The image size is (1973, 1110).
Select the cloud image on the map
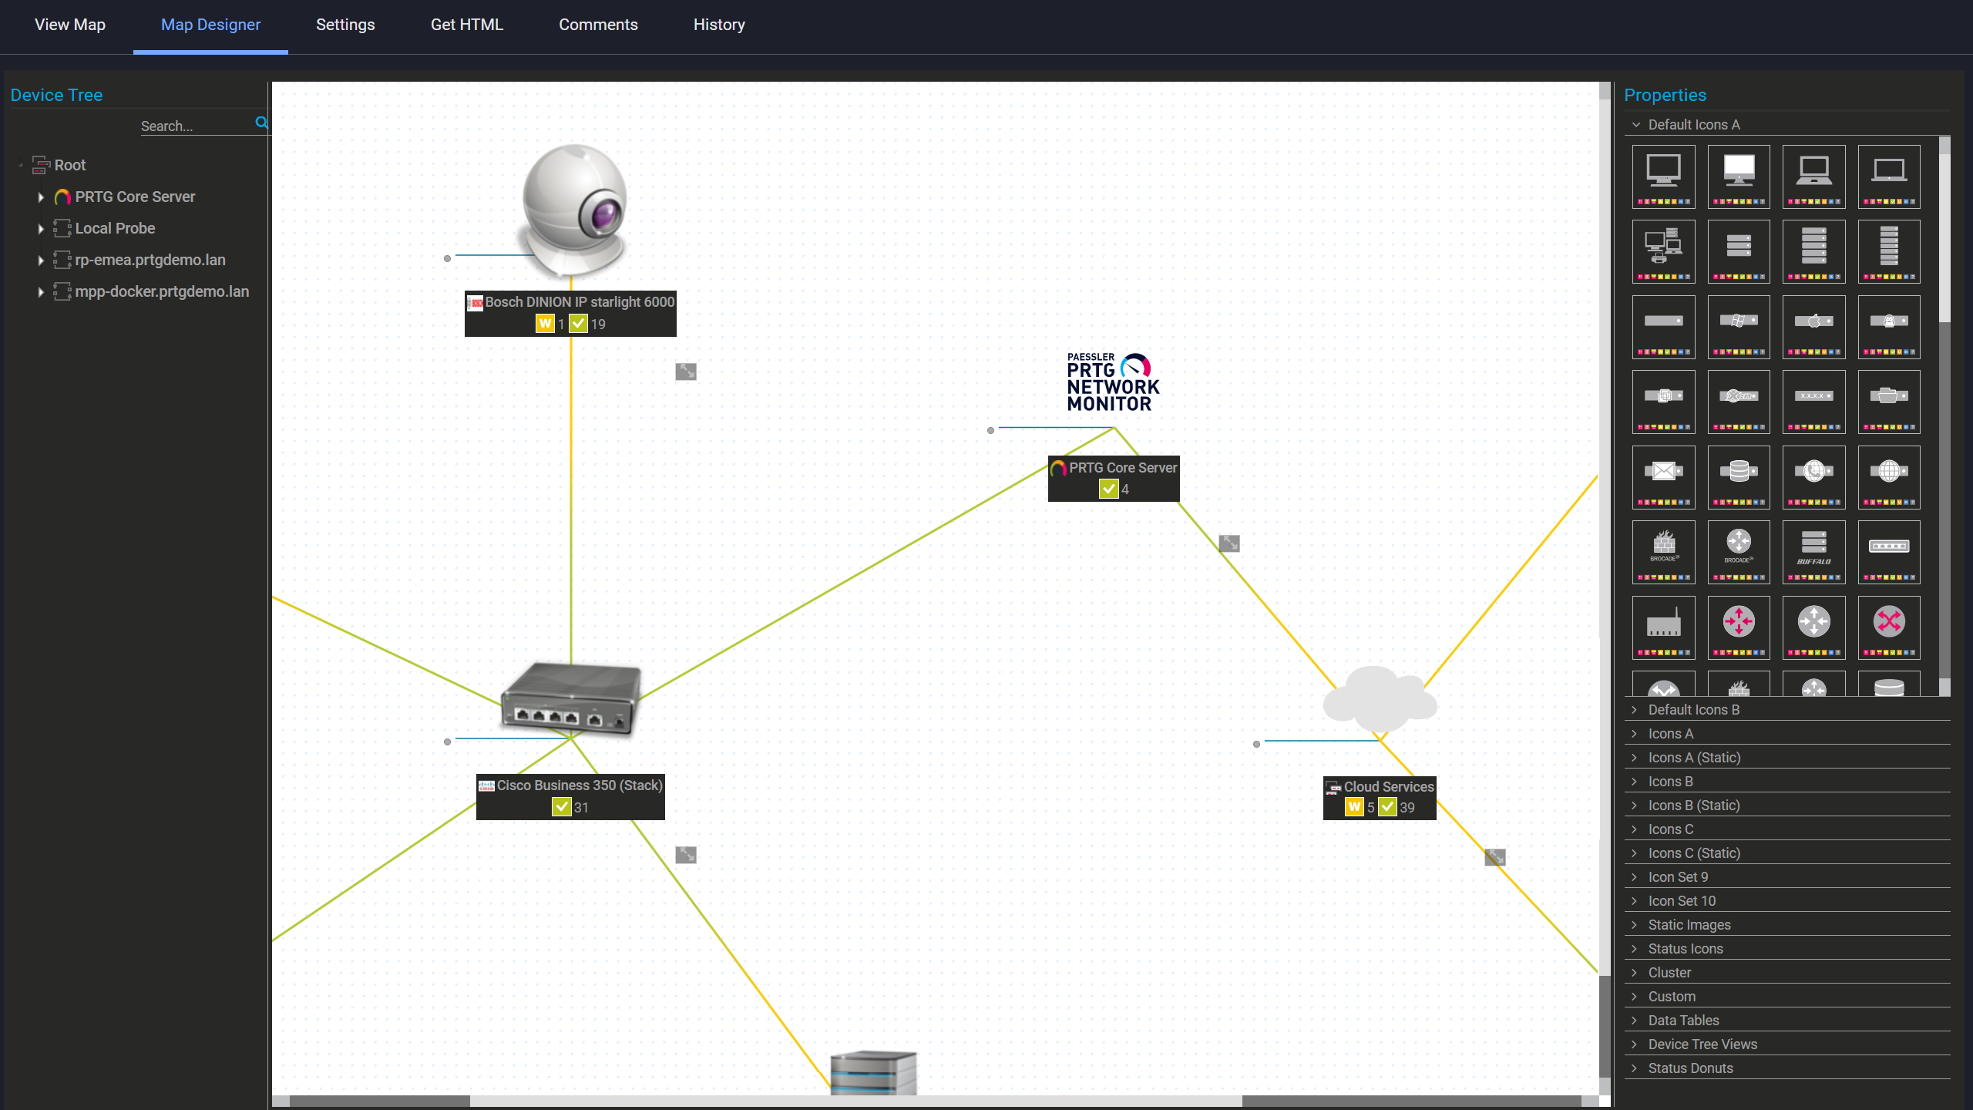click(1380, 698)
